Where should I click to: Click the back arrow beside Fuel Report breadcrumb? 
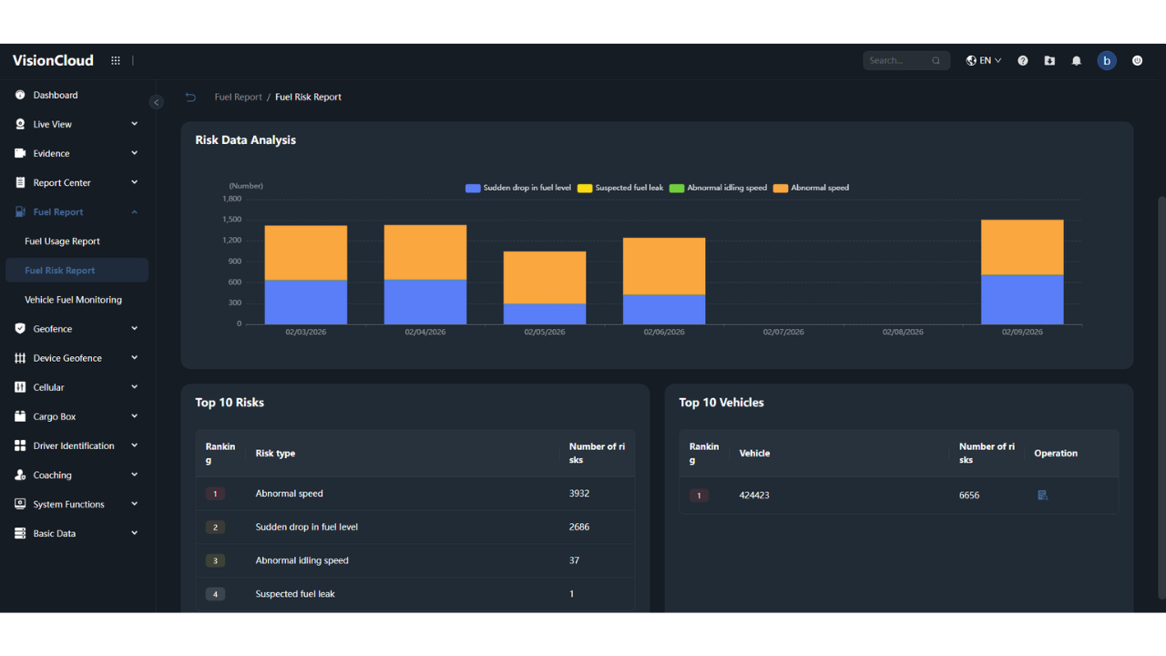190,97
